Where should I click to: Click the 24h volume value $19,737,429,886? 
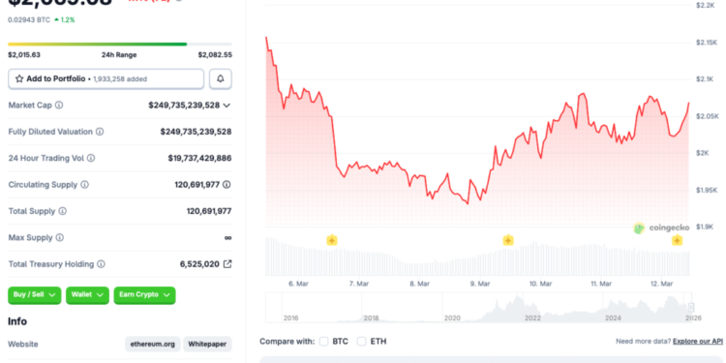click(x=199, y=158)
